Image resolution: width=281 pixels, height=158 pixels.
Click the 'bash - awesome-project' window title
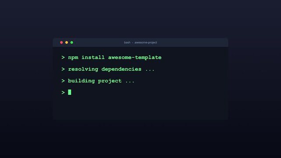pos(140,43)
